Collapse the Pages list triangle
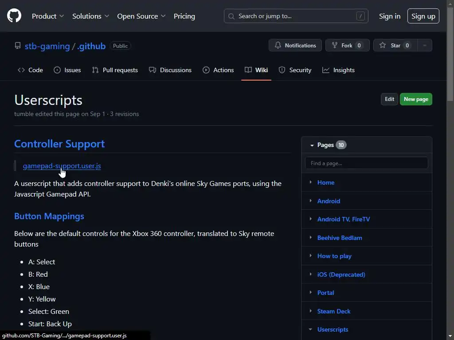454x340 pixels. coord(312,145)
